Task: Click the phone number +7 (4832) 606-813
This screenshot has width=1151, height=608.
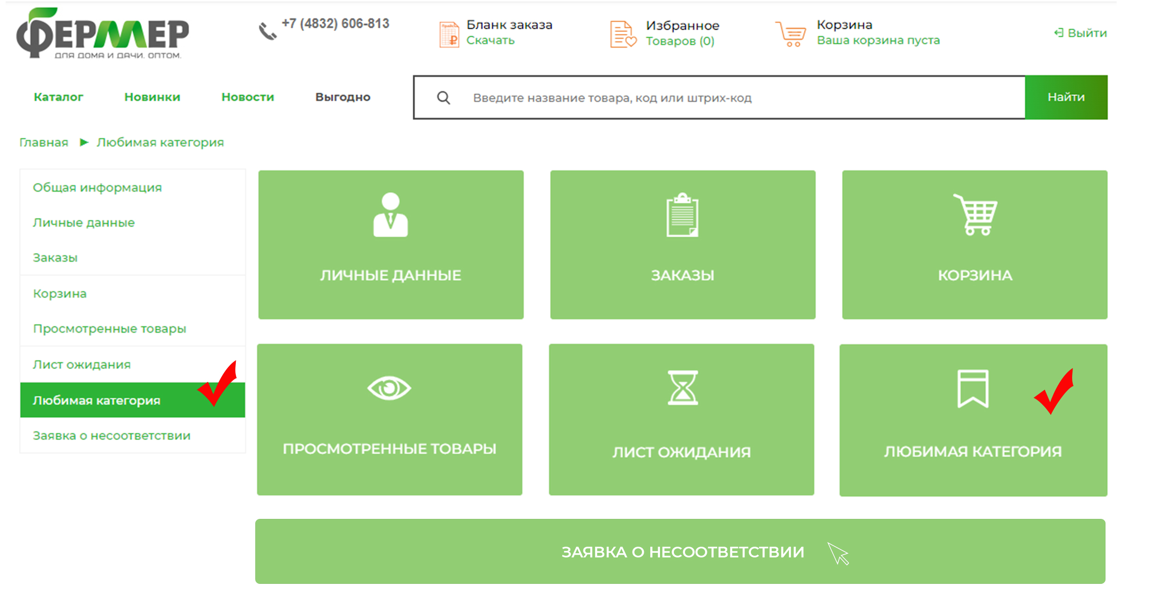Action: pos(336,23)
